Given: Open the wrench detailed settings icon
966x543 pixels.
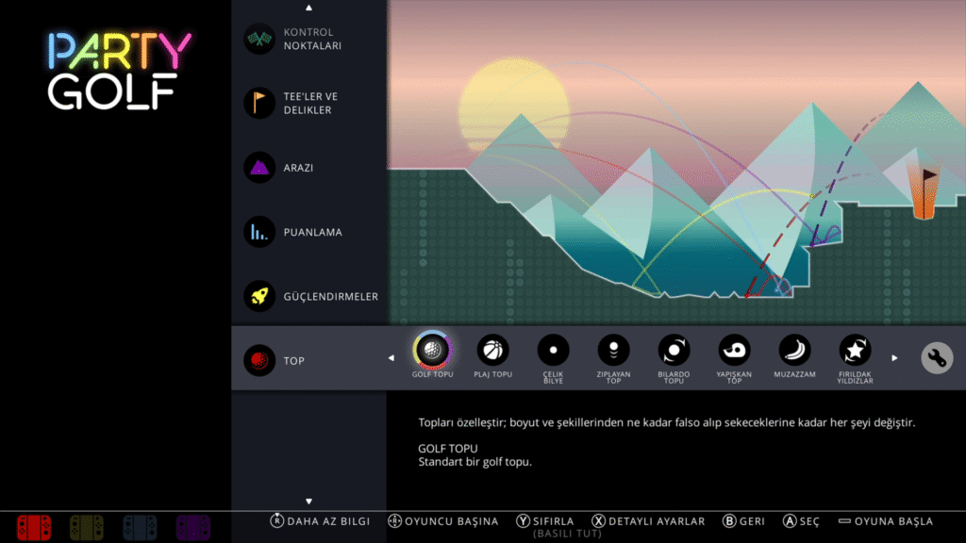Looking at the screenshot, I should pyautogui.click(x=937, y=358).
